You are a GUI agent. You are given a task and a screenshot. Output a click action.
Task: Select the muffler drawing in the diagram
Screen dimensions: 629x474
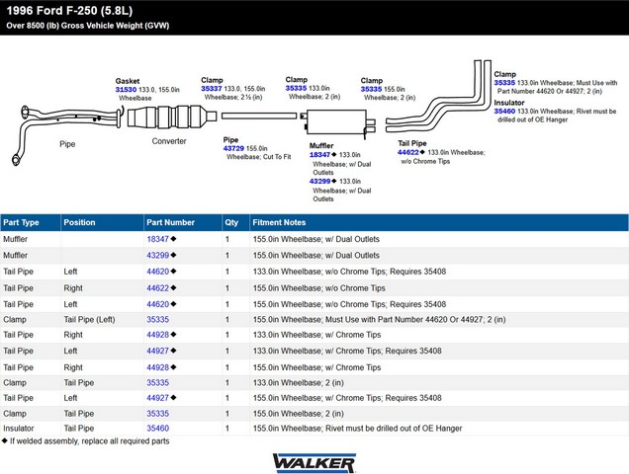click(338, 122)
